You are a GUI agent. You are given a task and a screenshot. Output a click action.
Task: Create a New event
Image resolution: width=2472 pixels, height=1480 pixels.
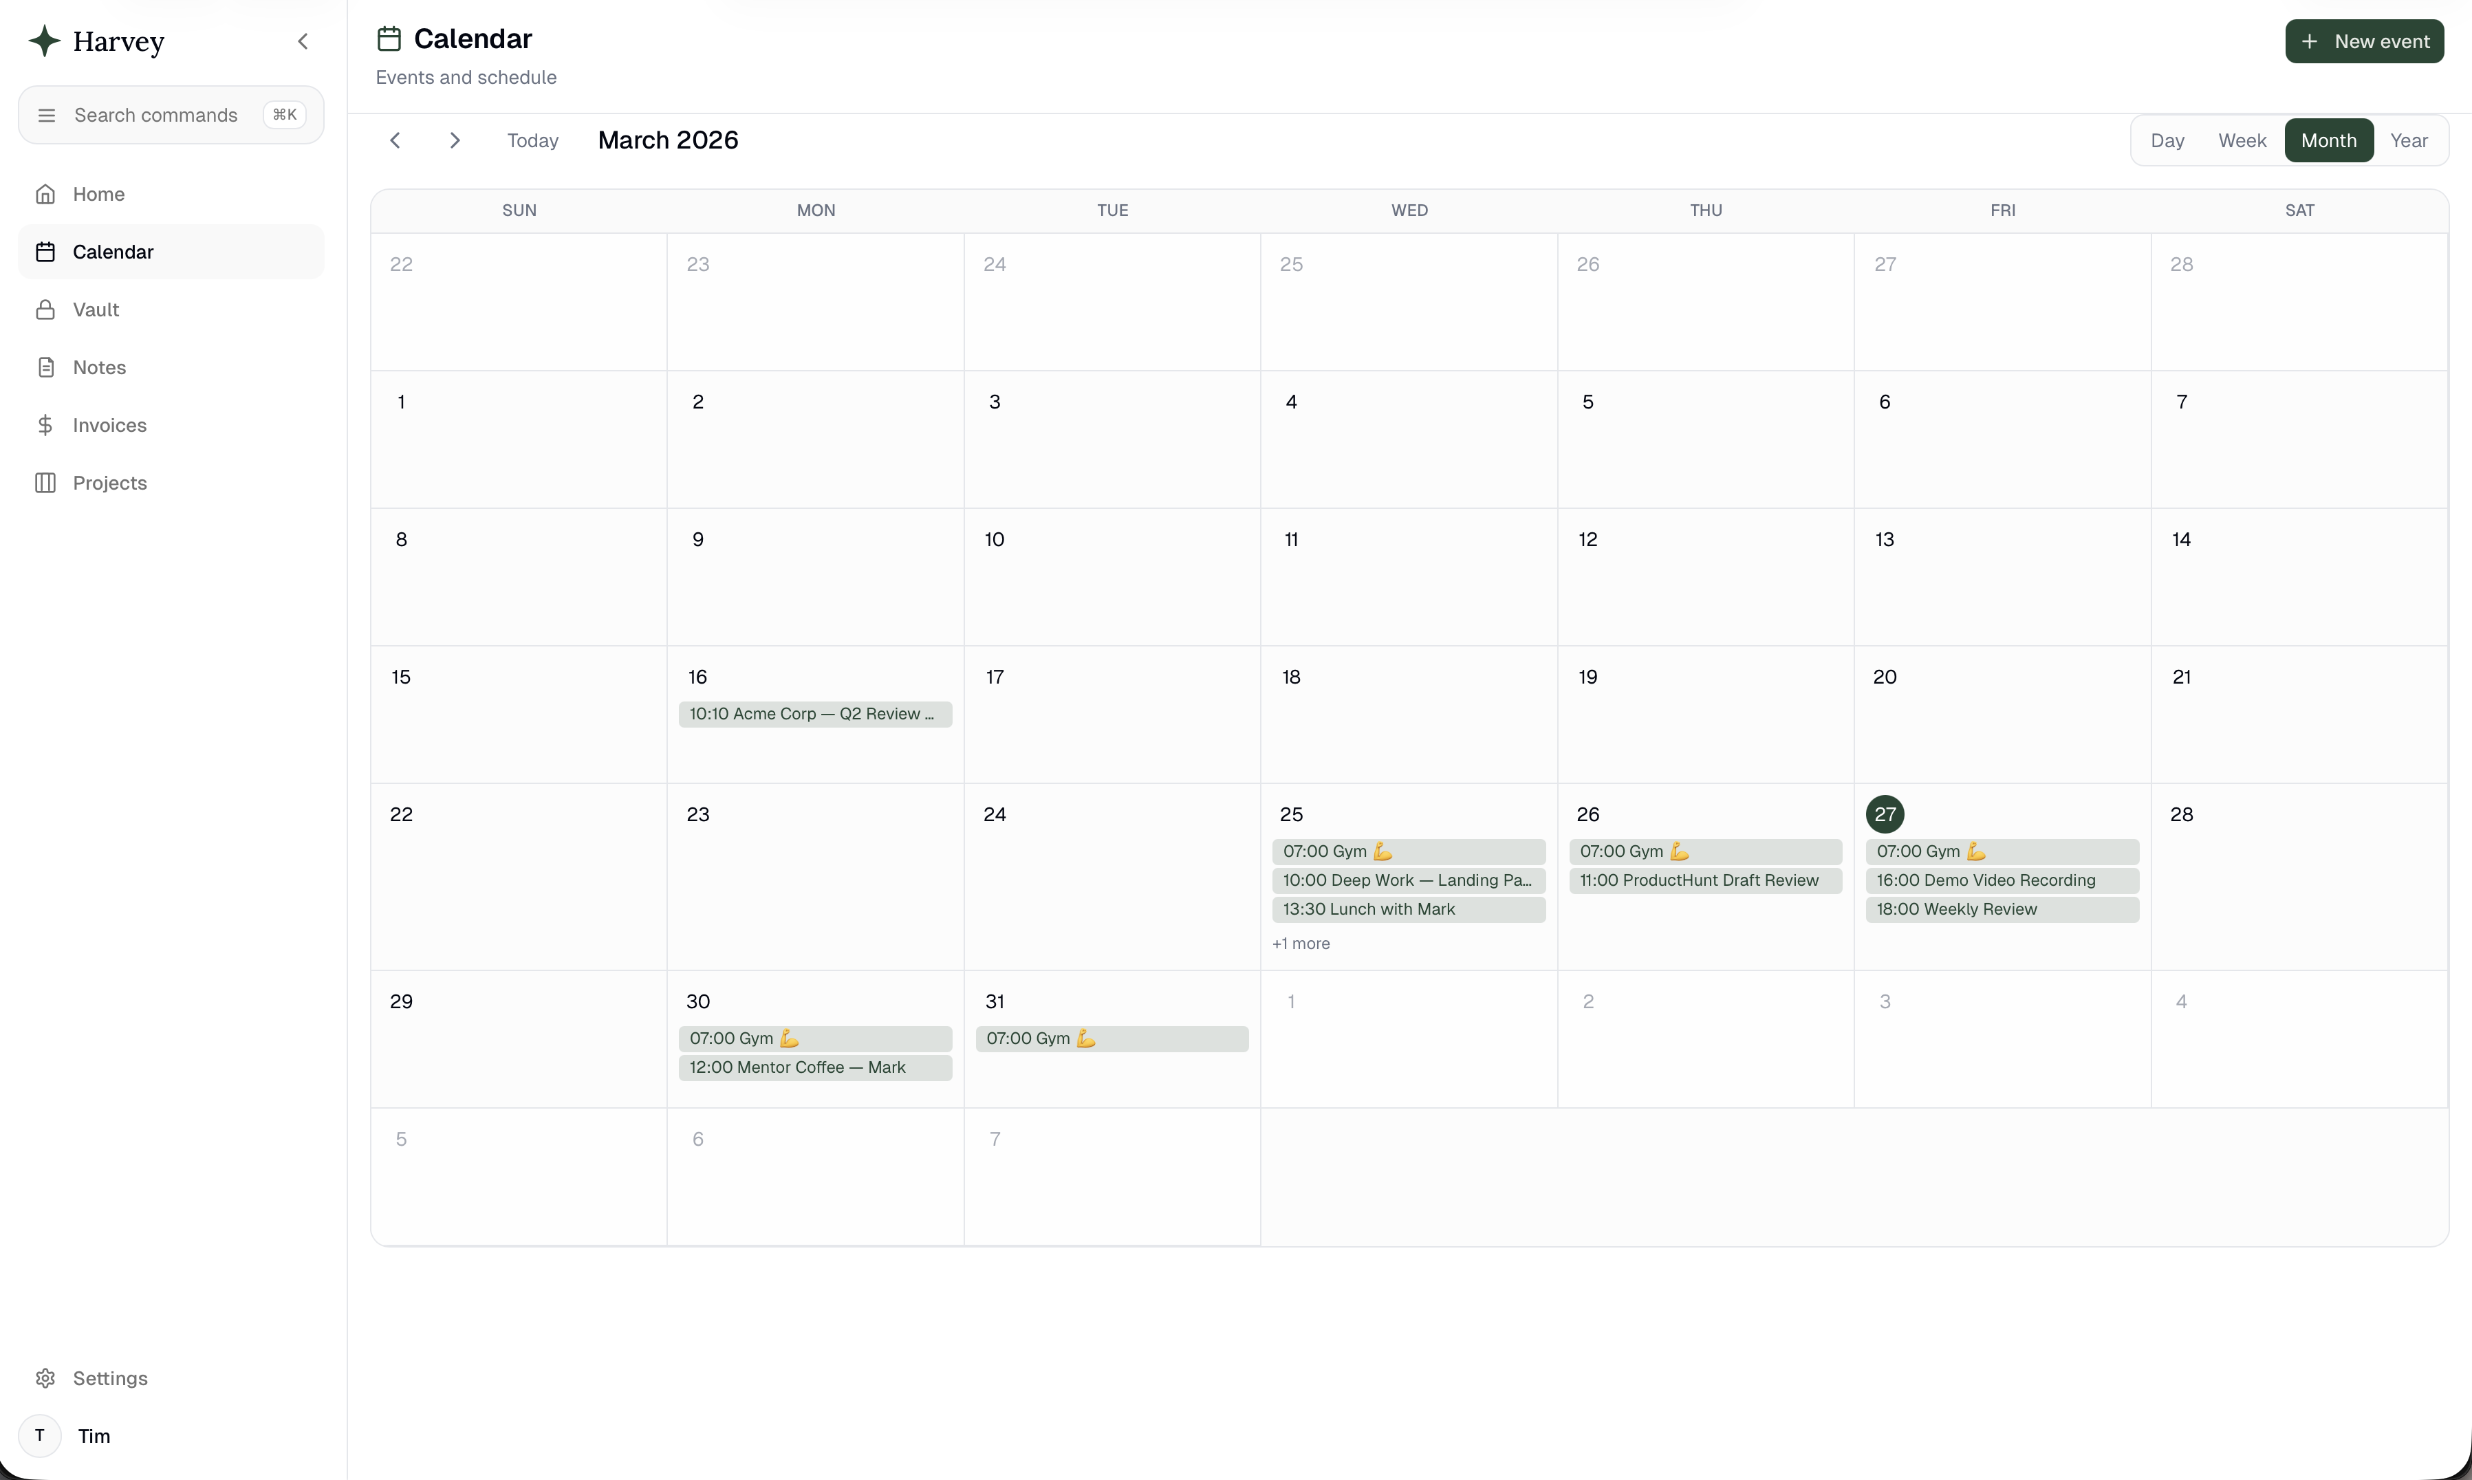pyautogui.click(x=2363, y=42)
